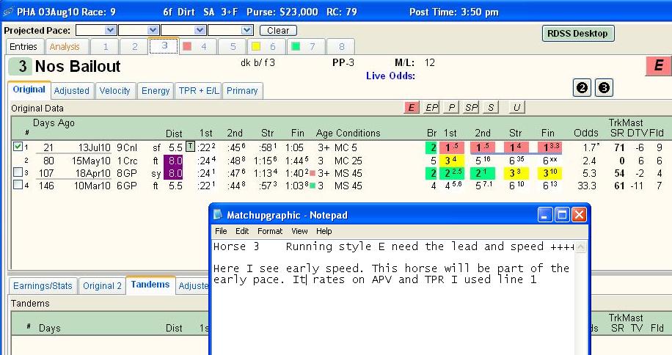
Task: Toggle the U running style filter
Action: tap(516, 108)
